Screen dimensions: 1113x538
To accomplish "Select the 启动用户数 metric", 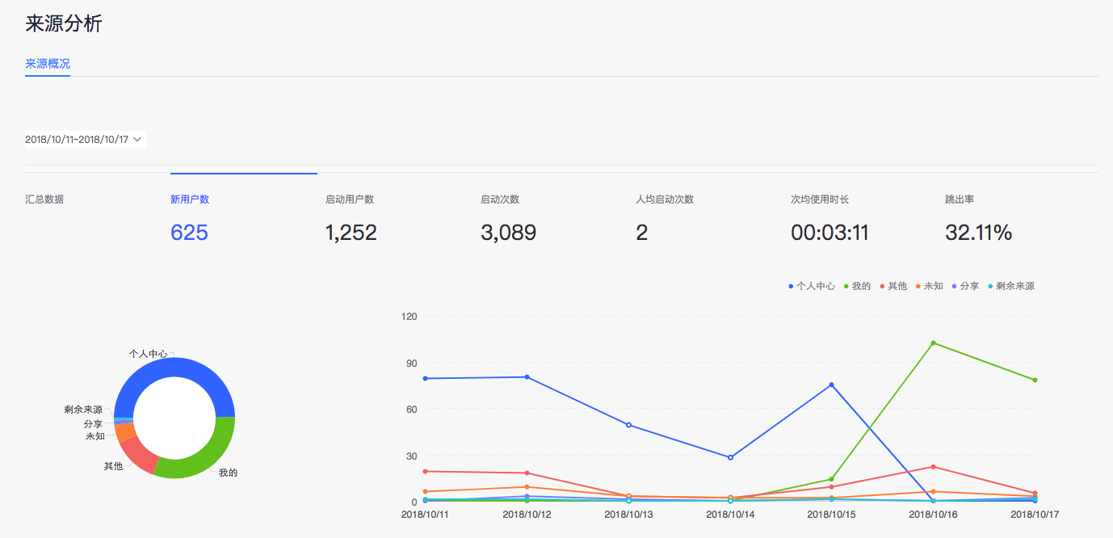I will (350, 200).
